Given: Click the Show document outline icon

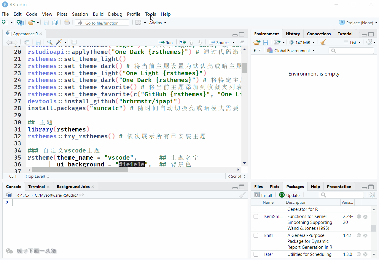Looking at the screenshot, I should point(242,42).
